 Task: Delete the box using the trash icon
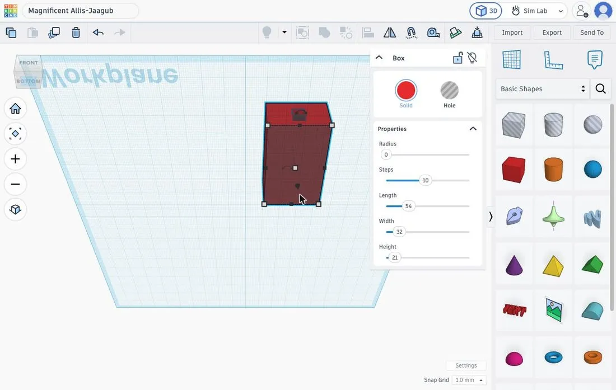[x=76, y=32]
